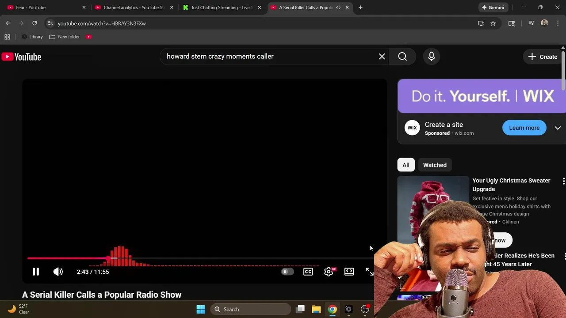This screenshot has width=566, height=318.
Task: Go back to previous page
Action: click(8, 23)
